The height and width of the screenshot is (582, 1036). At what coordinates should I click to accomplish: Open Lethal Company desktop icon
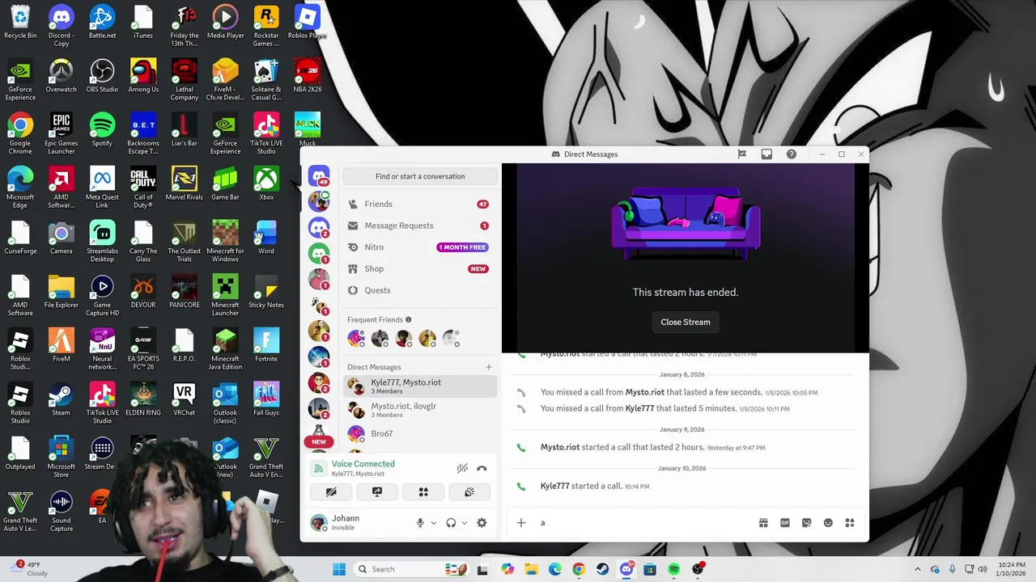pos(184,81)
